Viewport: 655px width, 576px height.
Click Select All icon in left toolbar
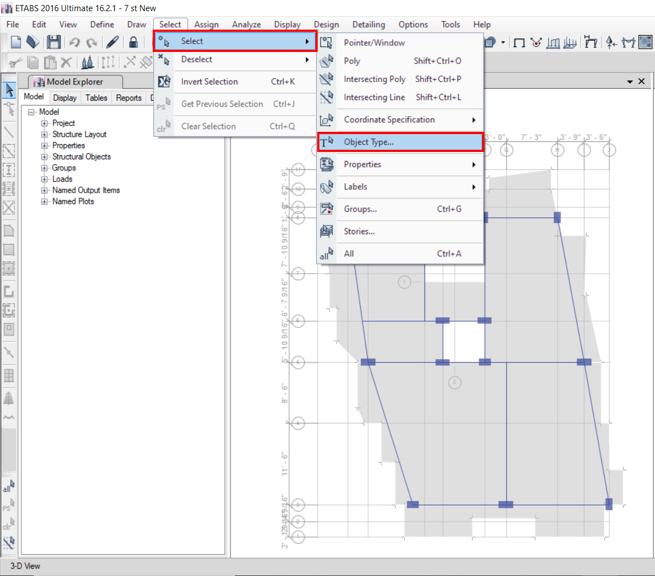click(x=9, y=486)
